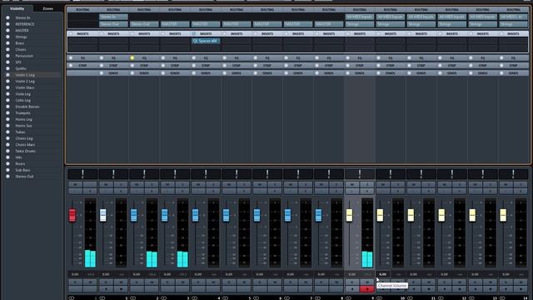Toggle visibility dot for Stereo In
Screen dimensions: 533x300
click(x=7, y=17)
